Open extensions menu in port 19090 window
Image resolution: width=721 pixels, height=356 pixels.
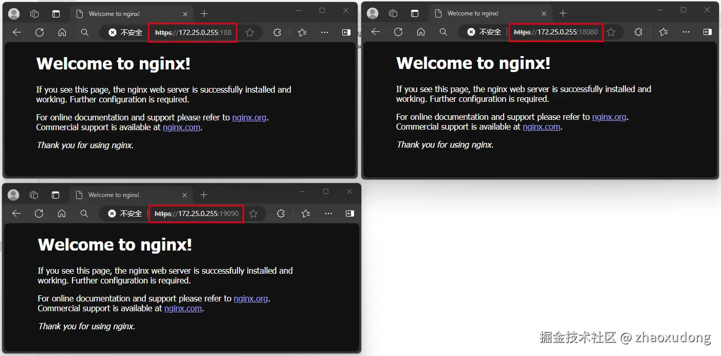(x=281, y=213)
